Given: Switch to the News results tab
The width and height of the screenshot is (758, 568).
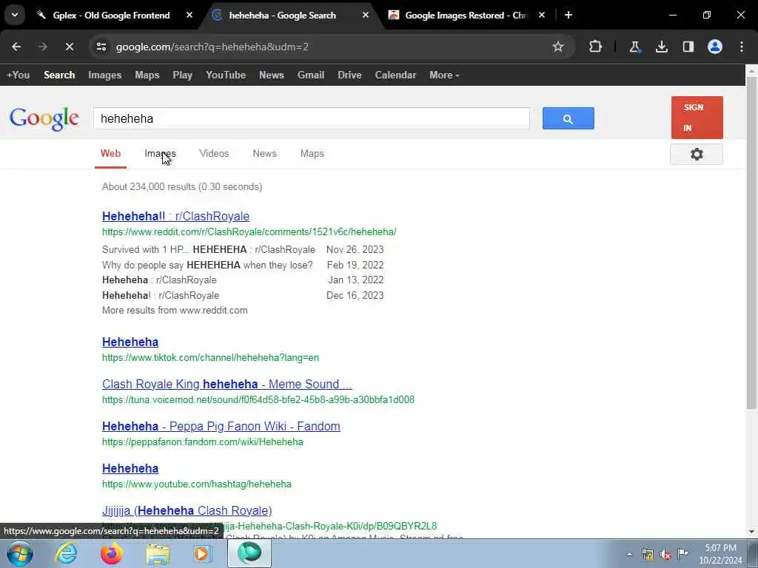Looking at the screenshot, I should point(264,154).
